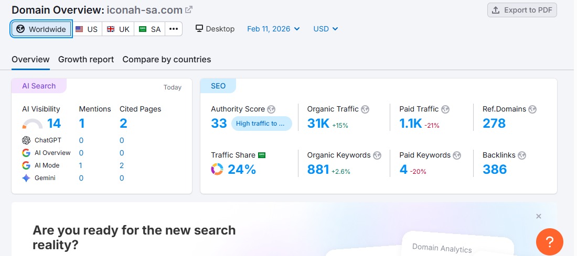The width and height of the screenshot is (577, 256).
Task: Open ChatGPT cited pages count
Action: (122, 140)
